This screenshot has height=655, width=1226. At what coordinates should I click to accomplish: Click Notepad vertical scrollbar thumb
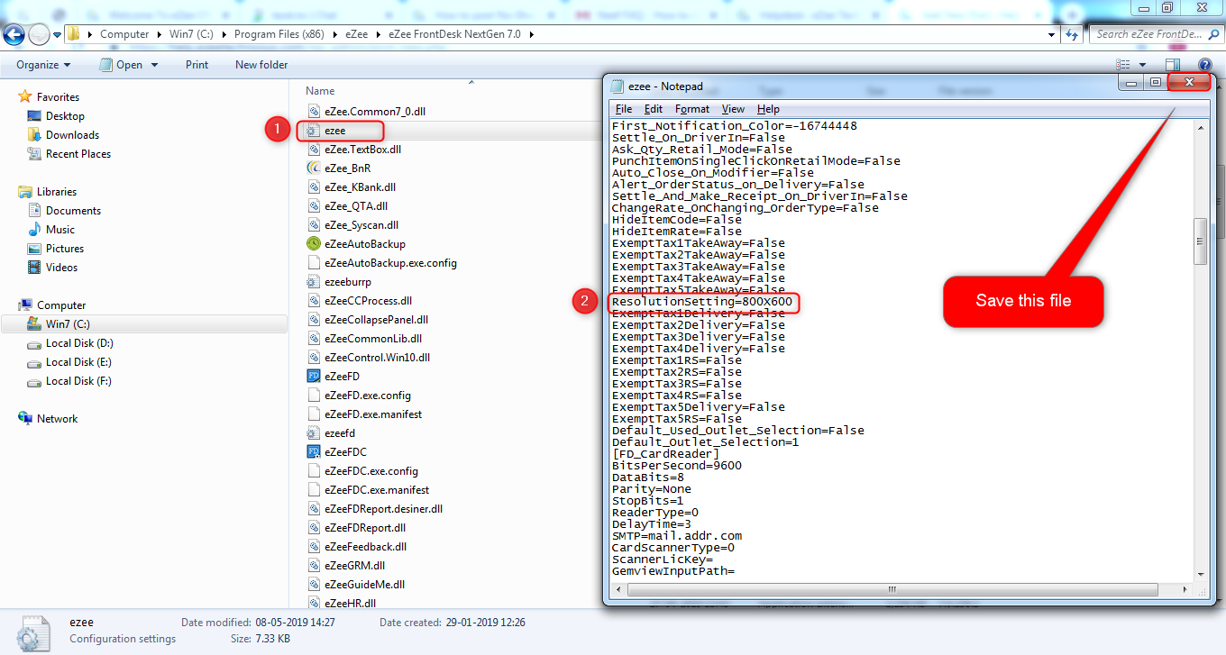click(x=1201, y=241)
